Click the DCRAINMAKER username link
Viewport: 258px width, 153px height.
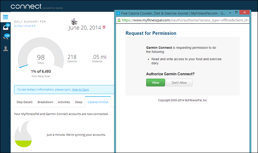tap(25, 26)
